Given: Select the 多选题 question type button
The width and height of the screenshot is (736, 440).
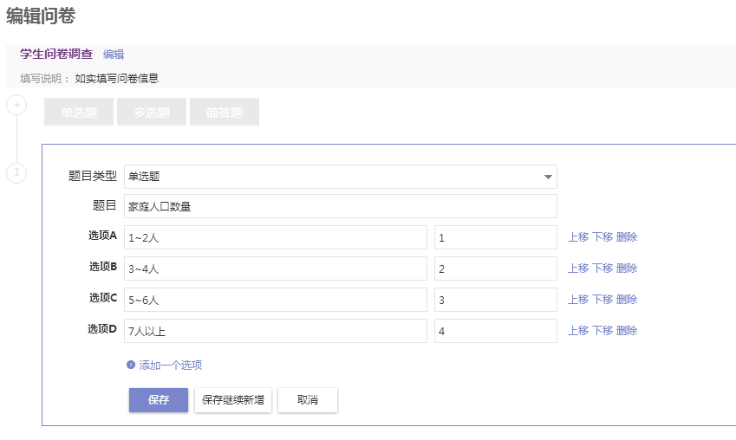Looking at the screenshot, I should coord(152,112).
